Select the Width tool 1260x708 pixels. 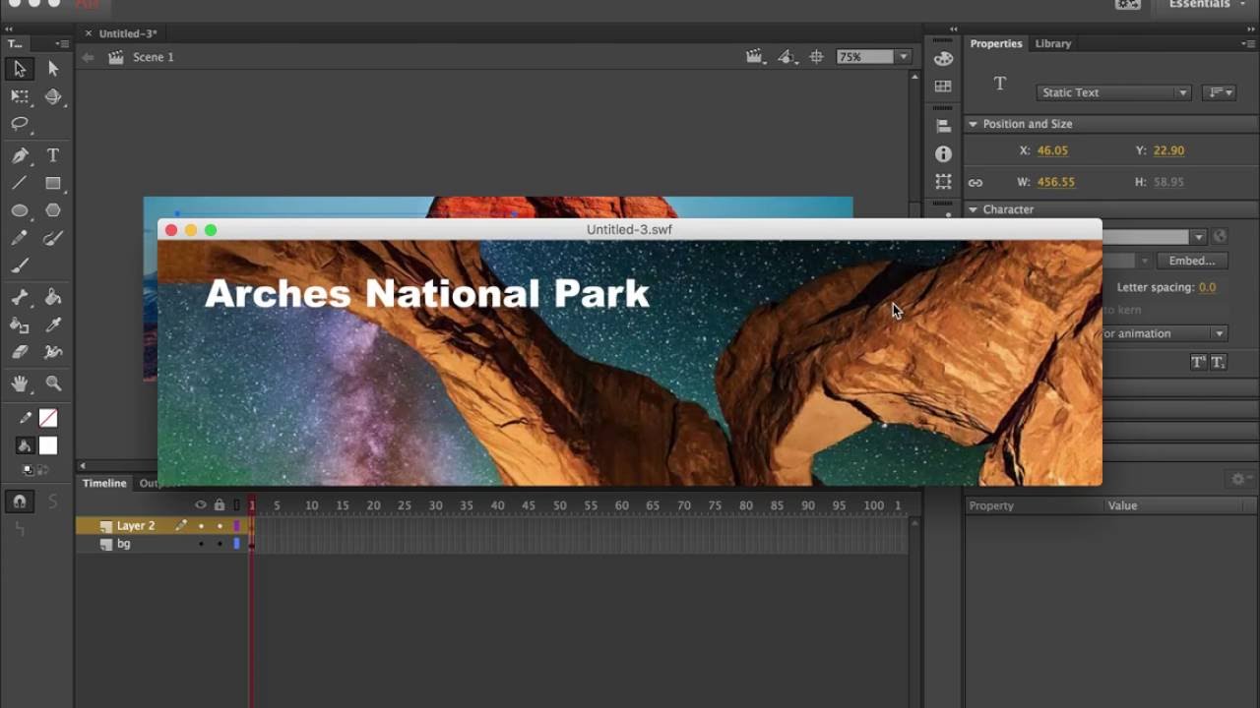[53, 352]
